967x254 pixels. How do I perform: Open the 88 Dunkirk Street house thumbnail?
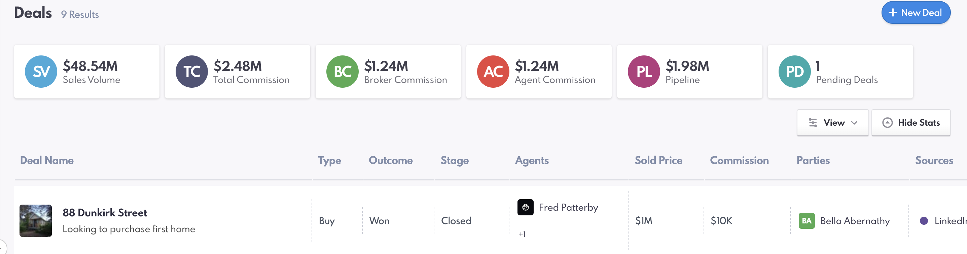[36, 221]
